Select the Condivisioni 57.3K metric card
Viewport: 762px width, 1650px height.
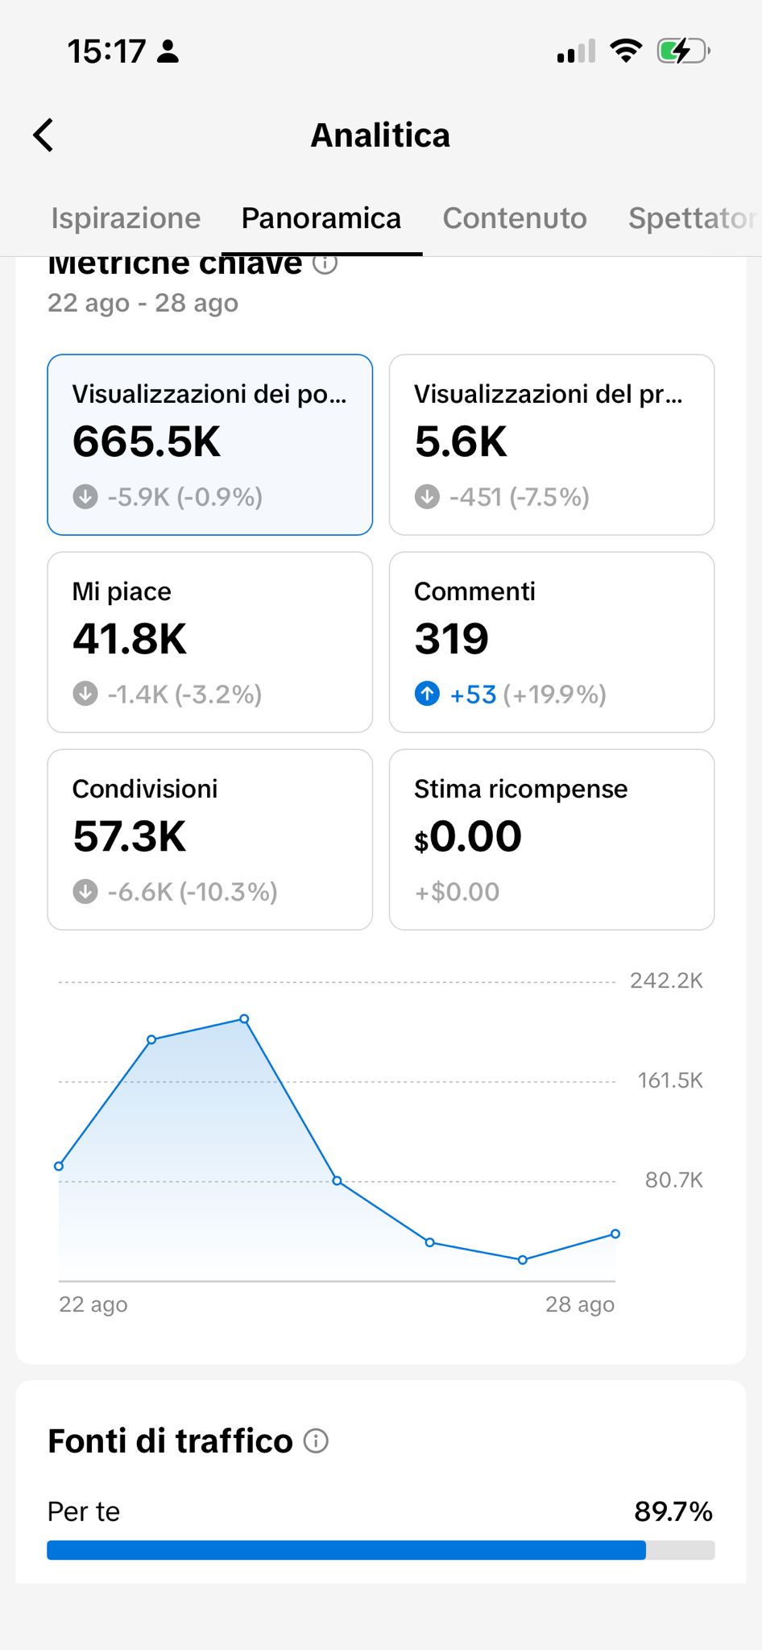tap(210, 840)
